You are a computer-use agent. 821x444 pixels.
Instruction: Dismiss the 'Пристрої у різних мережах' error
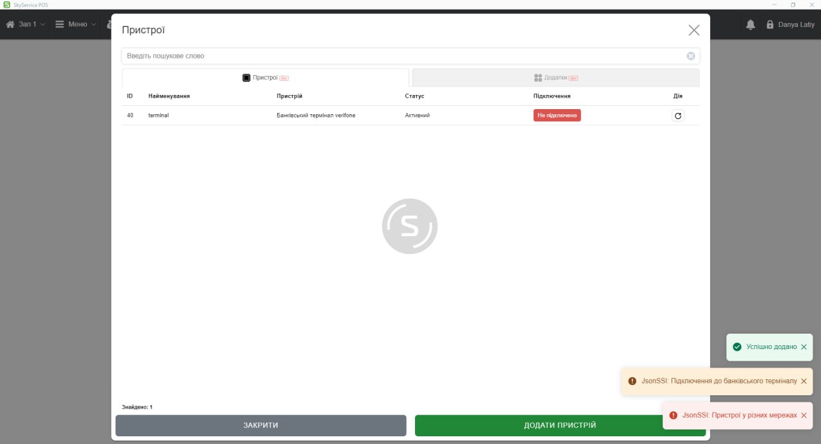tap(804, 415)
